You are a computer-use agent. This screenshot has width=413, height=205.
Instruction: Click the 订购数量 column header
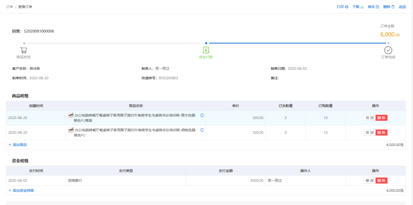pos(326,106)
